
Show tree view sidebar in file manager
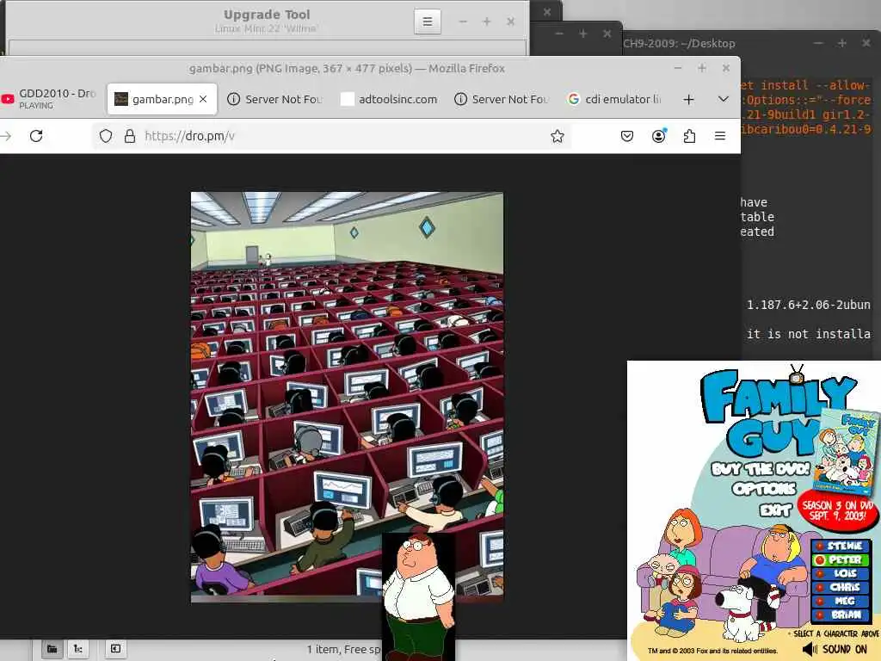[x=78, y=649]
